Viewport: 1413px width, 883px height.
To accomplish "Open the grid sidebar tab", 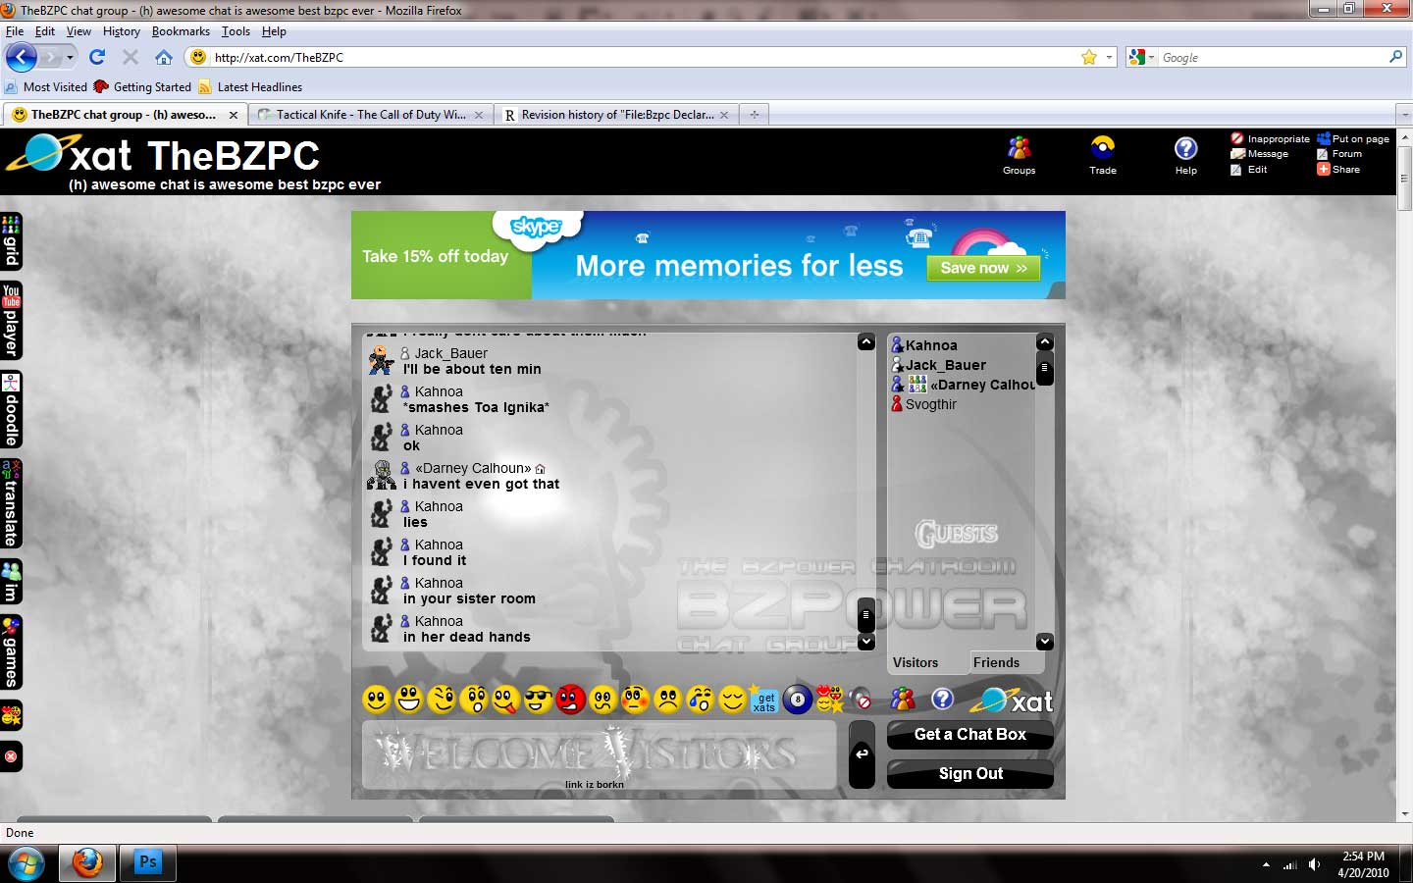I will coord(11,241).
